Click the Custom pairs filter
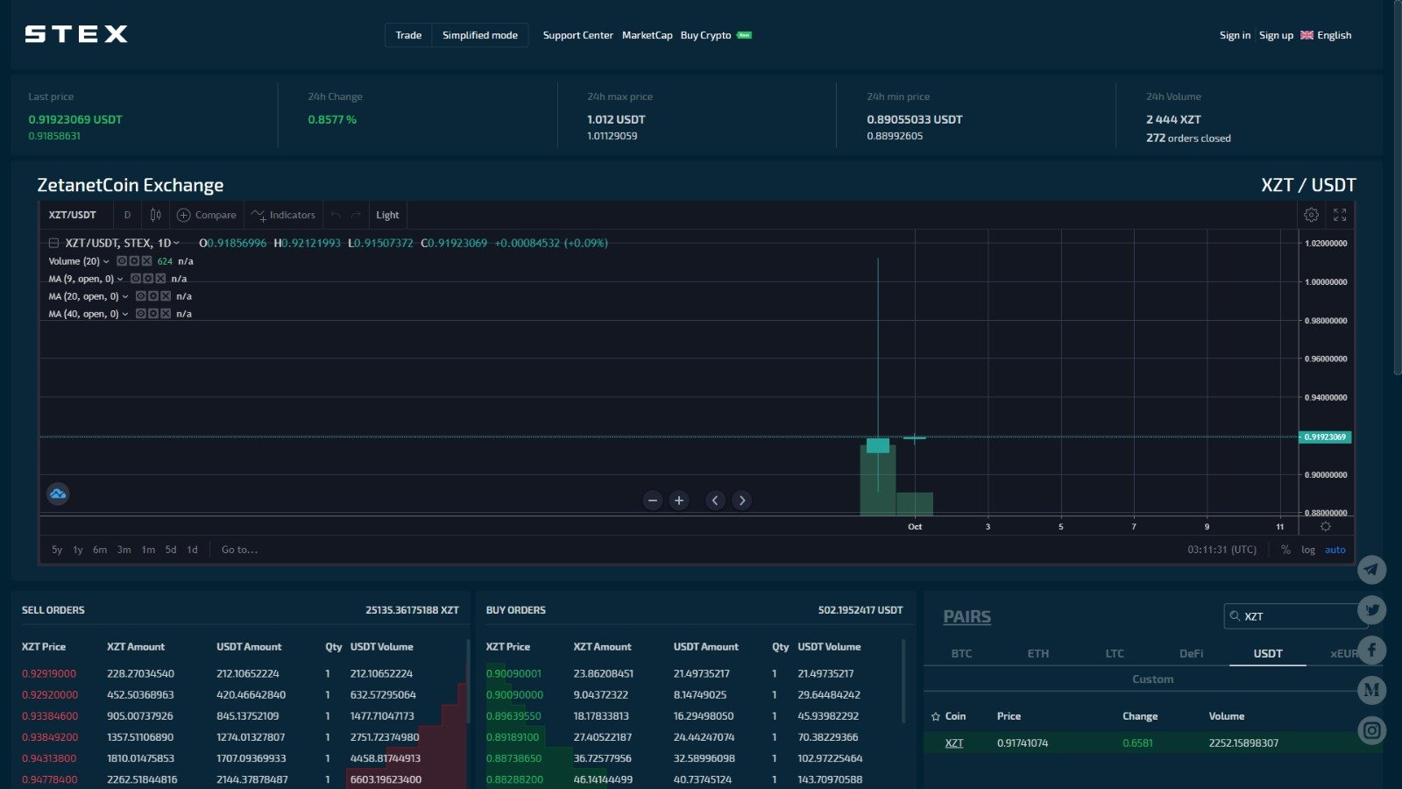The image size is (1402, 789). [x=1152, y=679]
